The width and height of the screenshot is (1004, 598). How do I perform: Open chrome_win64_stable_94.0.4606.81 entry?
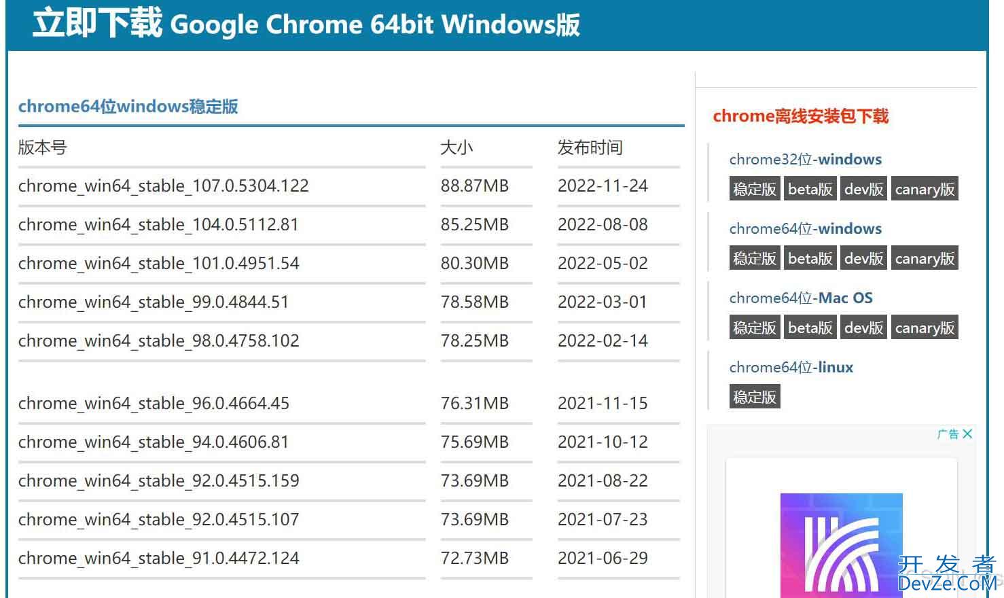(x=154, y=442)
